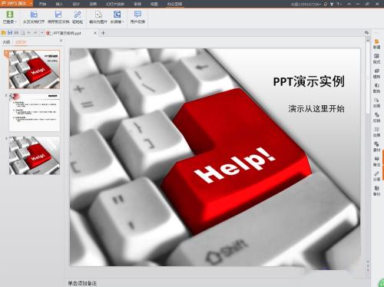The image size is (384, 287).
Task: Switch to the 视图 ribbon tab
Action: point(154,4)
